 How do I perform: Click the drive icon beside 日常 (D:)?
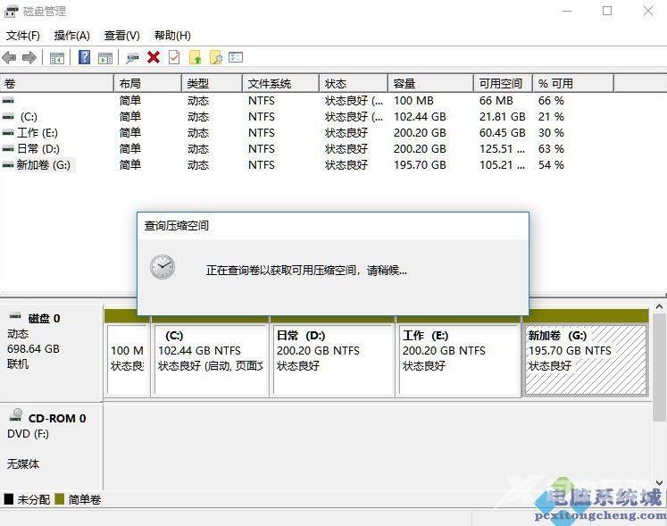pyautogui.click(x=8, y=149)
